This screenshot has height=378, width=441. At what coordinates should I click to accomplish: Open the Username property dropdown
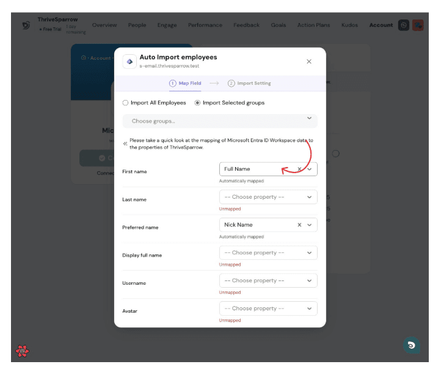click(x=268, y=280)
